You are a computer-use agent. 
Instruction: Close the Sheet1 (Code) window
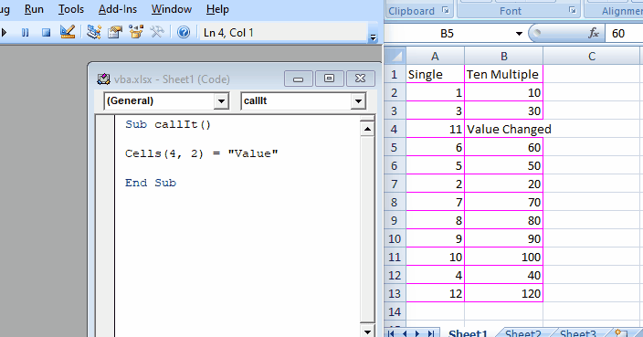click(x=360, y=79)
